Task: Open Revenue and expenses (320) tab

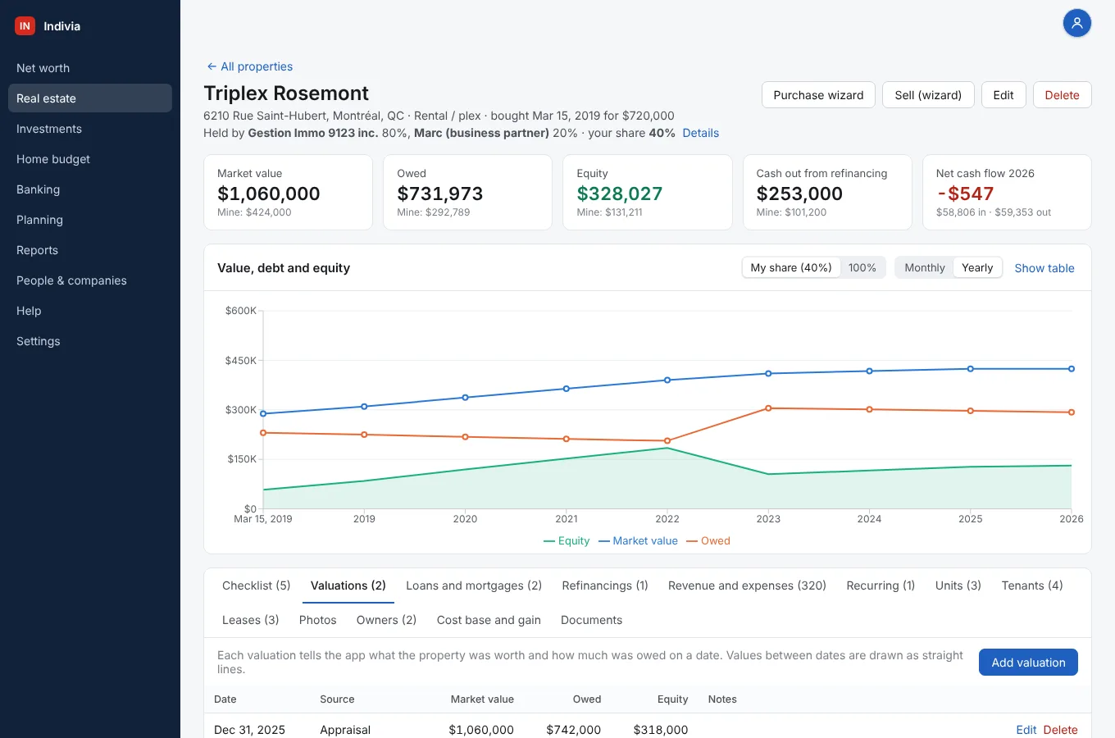Action: click(747, 585)
